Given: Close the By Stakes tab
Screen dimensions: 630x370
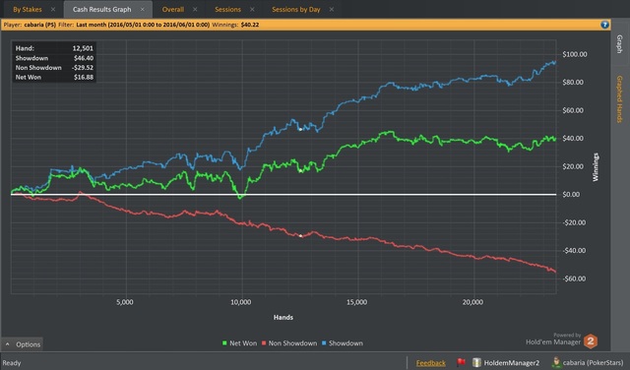Looking at the screenshot, I should [53, 9].
